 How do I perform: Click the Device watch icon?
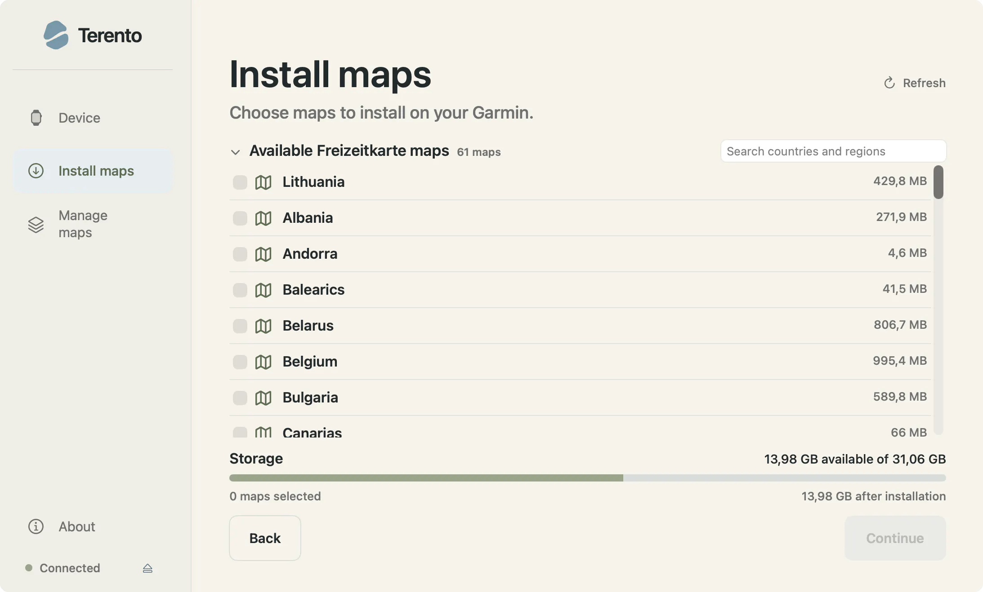pos(36,118)
